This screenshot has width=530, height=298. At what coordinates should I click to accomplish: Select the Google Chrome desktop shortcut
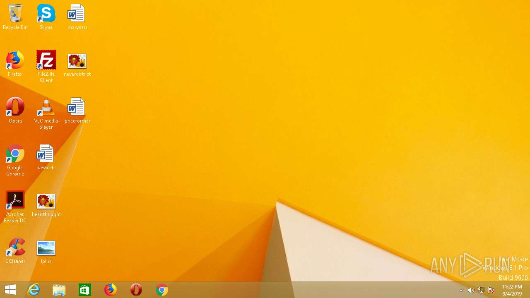15,160
